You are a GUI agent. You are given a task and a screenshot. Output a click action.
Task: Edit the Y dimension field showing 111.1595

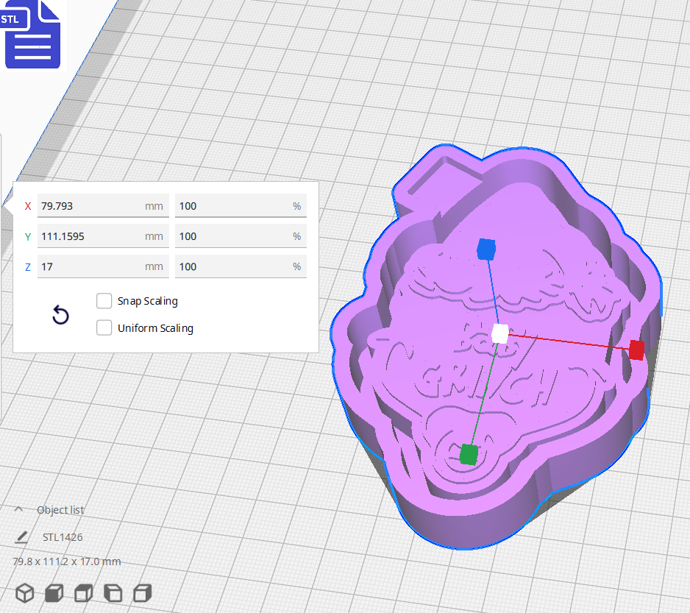click(x=96, y=236)
